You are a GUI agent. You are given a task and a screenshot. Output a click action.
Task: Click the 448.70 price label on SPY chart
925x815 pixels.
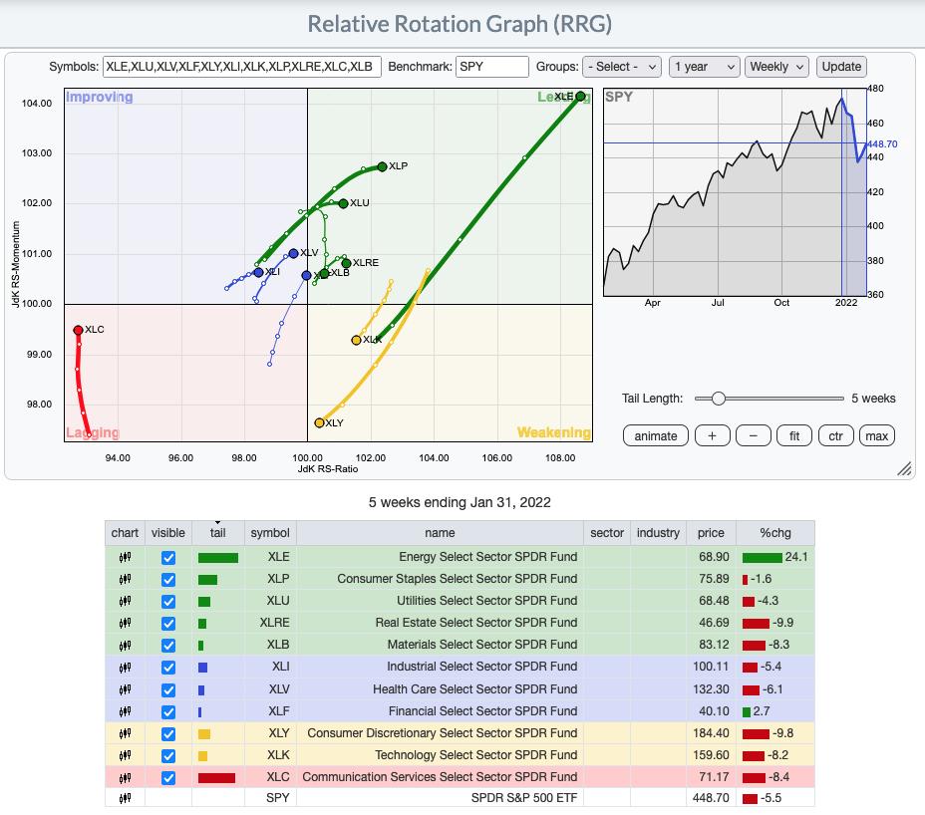882,143
